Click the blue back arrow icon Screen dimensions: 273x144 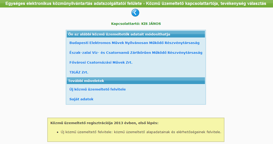tap(135, 13)
